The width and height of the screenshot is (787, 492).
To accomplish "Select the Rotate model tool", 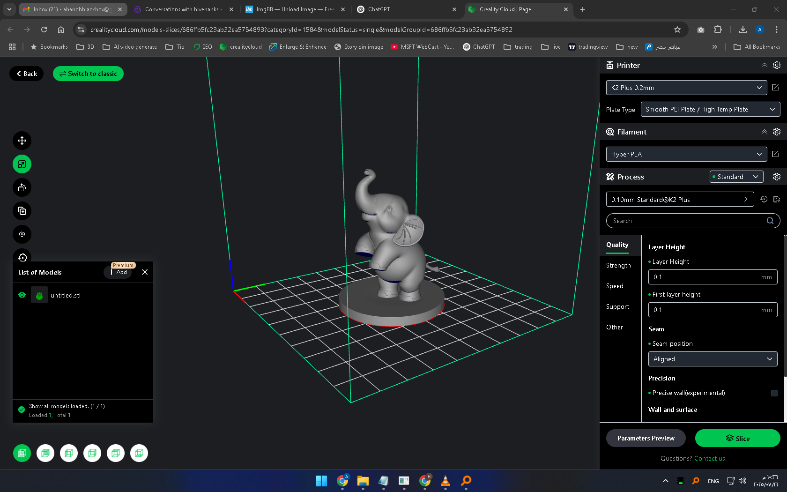I will click(x=22, y=187).
